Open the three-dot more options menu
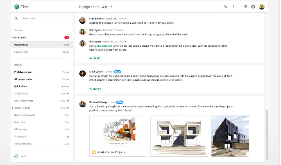 [x=234, y=7]
